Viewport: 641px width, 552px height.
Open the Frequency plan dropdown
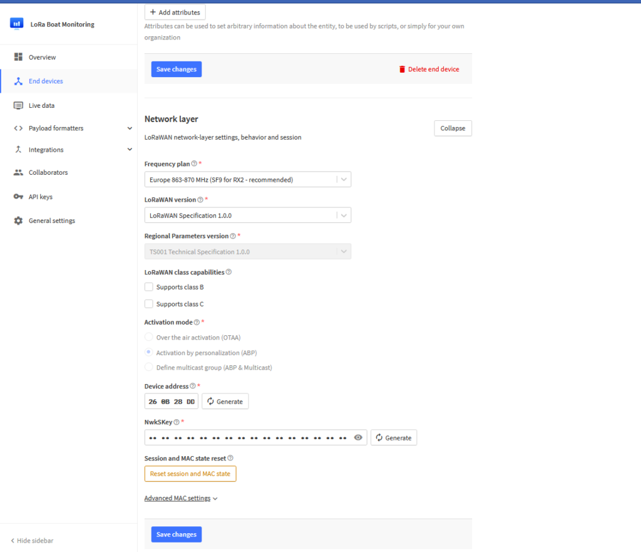247,180
